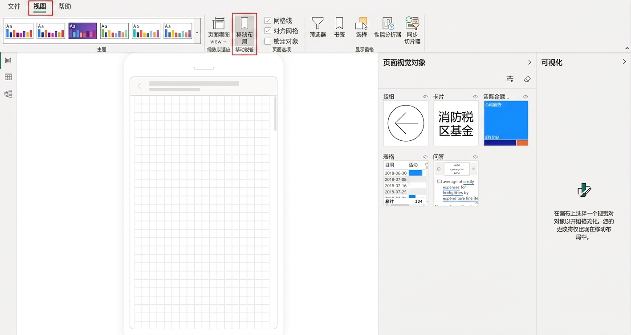Click the 2018-06-30 row in table thumbnail

(405, 173)
